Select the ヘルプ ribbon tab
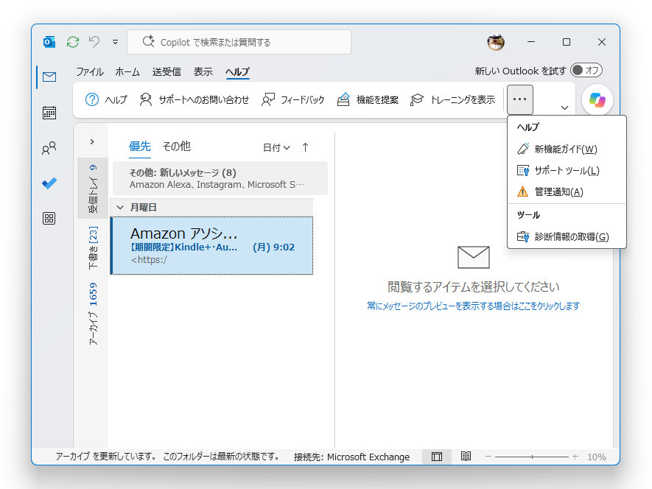 237,71
